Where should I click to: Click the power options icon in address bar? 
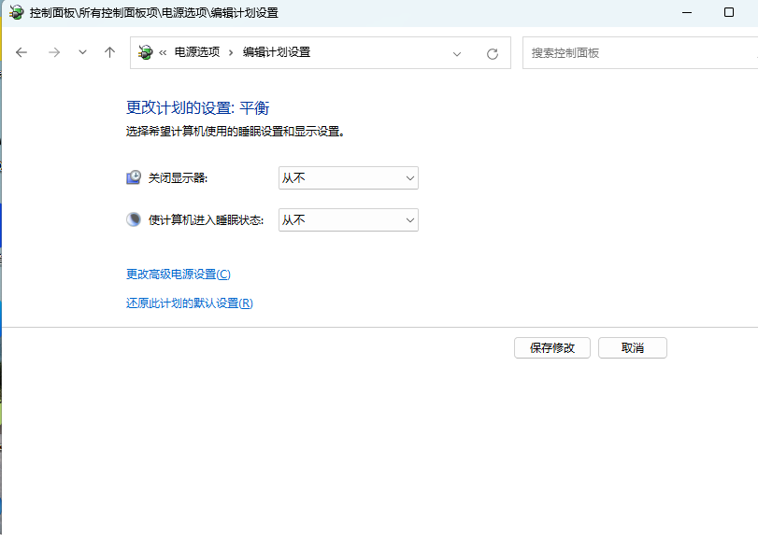pyautogui.click(x=145, y=52)
